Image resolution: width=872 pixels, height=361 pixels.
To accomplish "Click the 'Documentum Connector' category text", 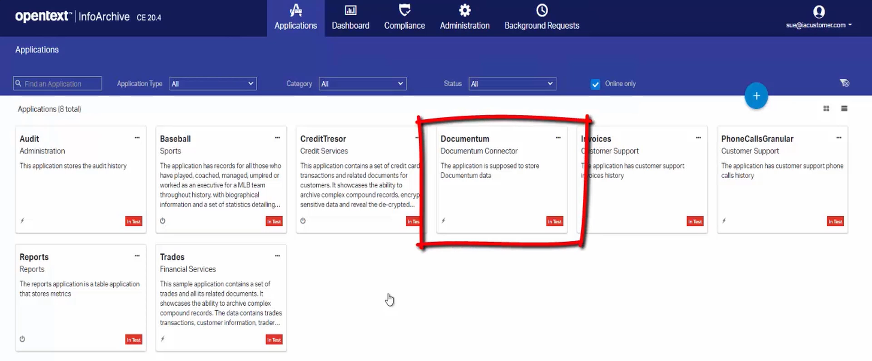I will tap(479, 151).
